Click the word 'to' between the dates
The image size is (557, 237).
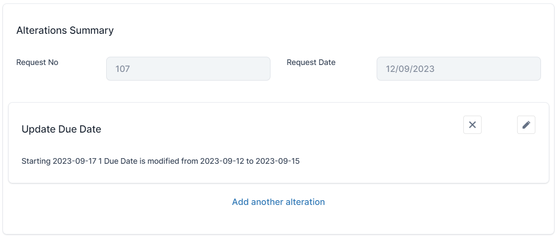click(x=250, y=161)
